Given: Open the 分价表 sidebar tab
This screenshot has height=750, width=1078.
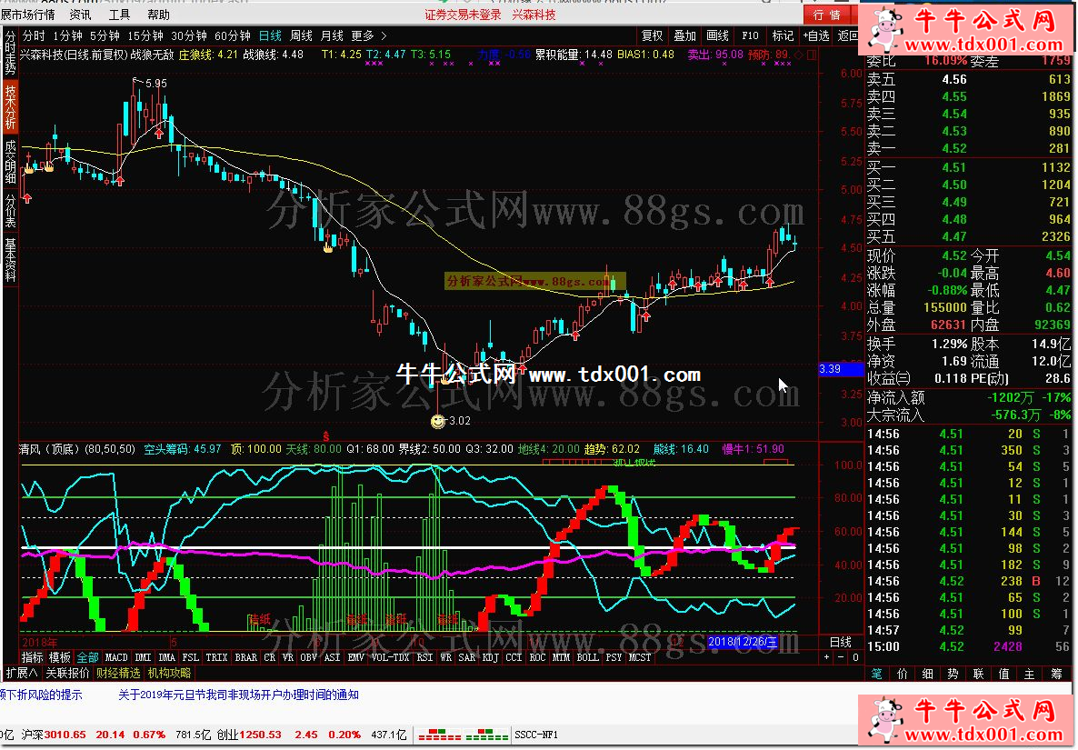Looking at the screenshot, I should click(10, 210).
